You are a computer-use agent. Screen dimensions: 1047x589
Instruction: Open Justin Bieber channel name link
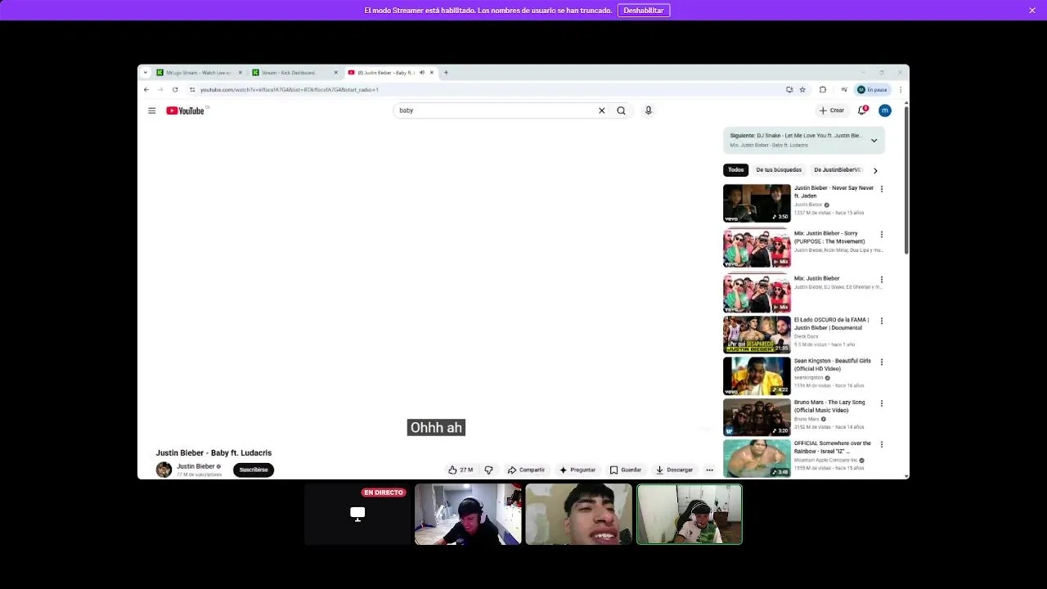point(195,466)
